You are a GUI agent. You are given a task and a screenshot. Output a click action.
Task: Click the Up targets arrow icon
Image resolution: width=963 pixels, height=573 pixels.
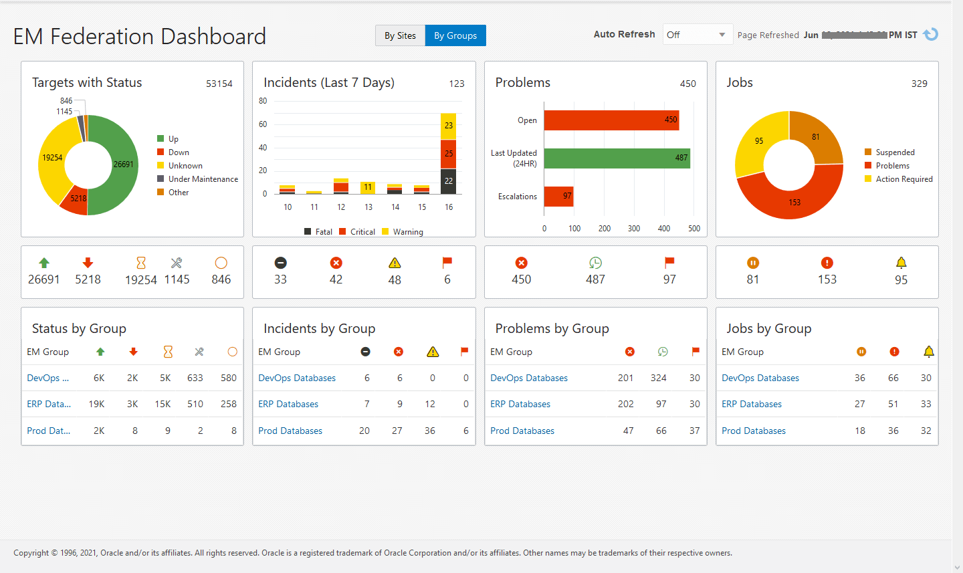click(x=43, y=262)
